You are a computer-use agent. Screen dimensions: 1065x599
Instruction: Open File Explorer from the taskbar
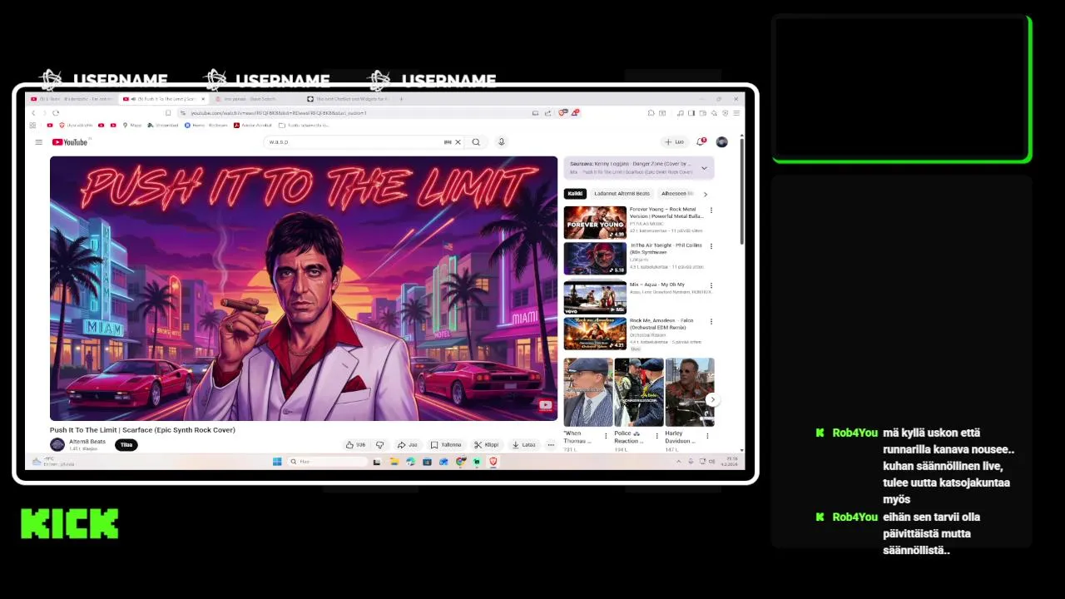pos(394,462)
